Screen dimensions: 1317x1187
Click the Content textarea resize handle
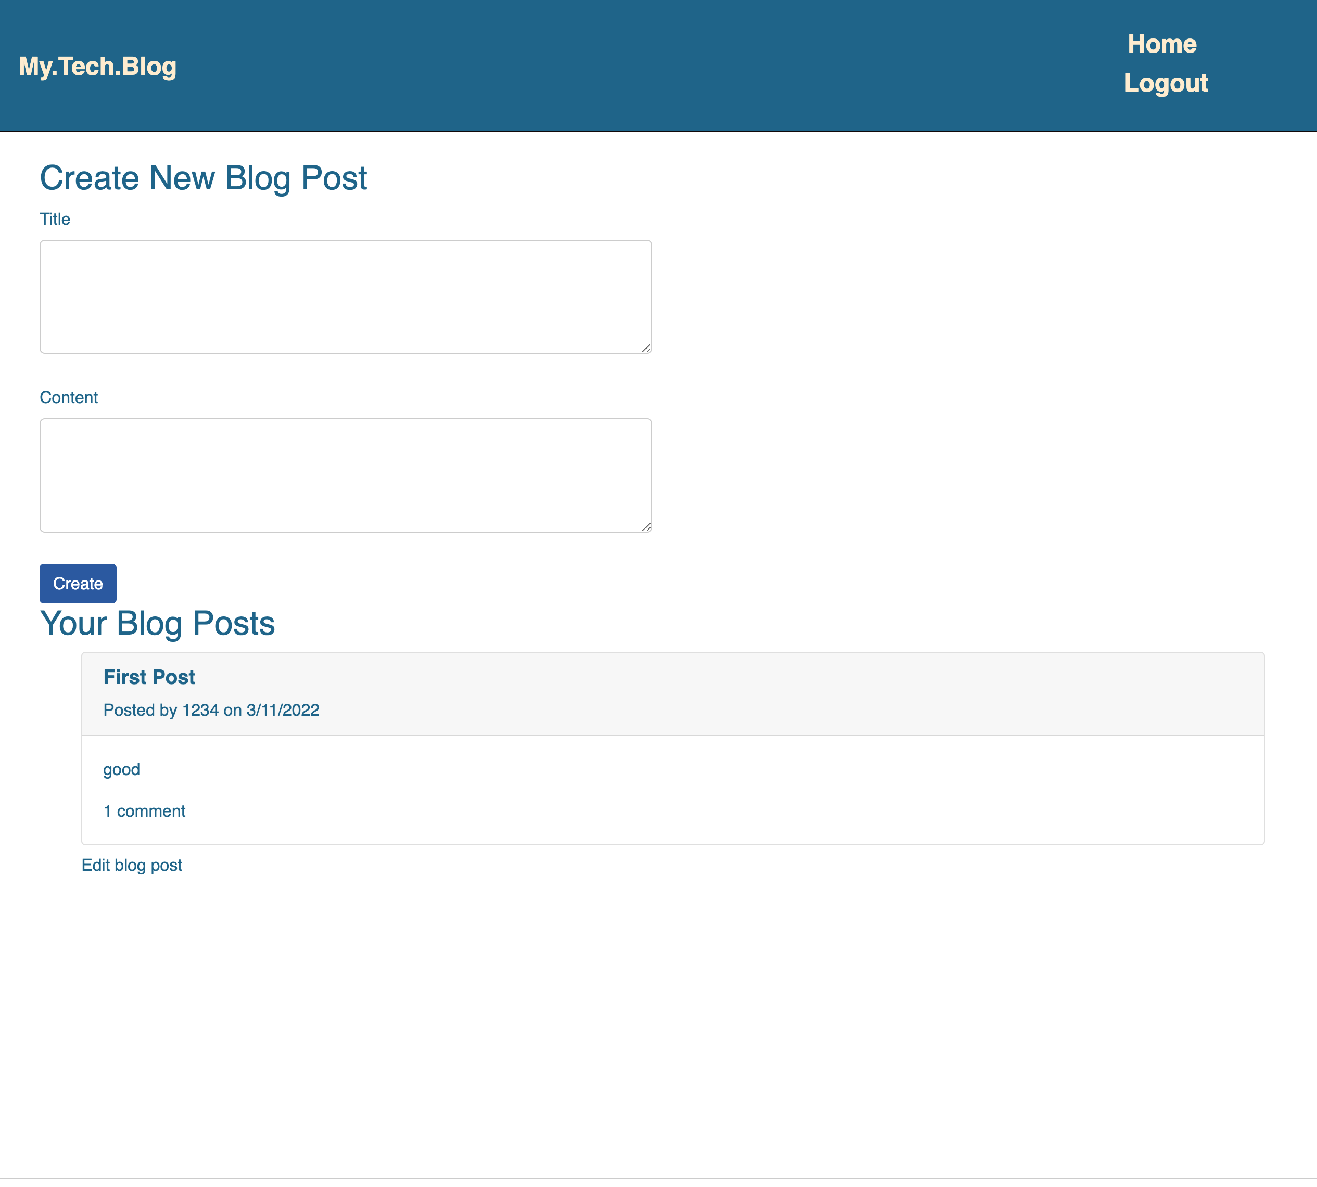click(645, 526)
